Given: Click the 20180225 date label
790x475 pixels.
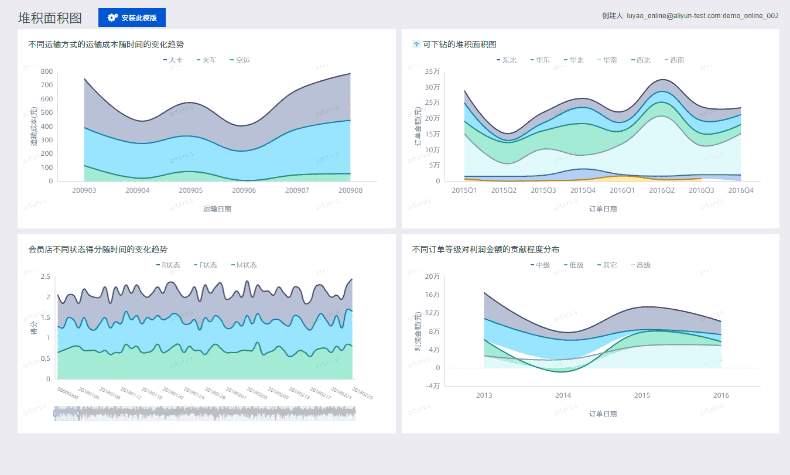Looking at the screenshot, I should pos(361,393).
